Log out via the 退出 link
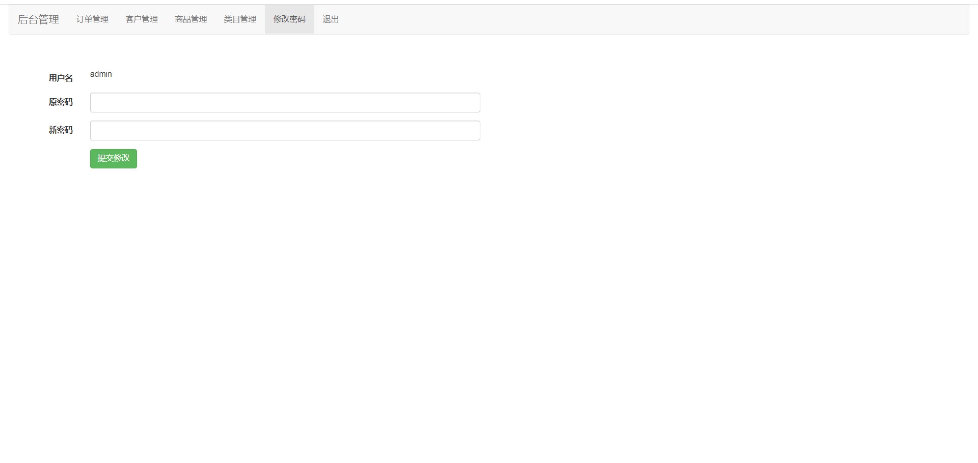 click(x=331, y=19)
